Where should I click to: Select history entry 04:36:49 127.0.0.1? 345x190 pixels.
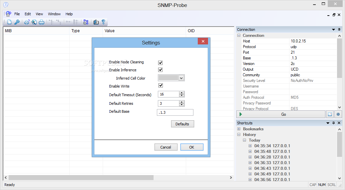tap(272, 174)
